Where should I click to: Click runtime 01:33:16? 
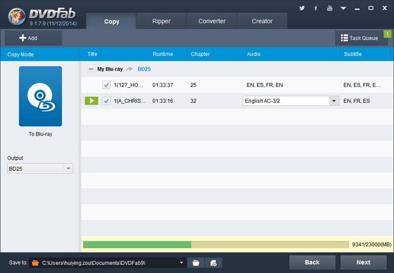(162, 101)
